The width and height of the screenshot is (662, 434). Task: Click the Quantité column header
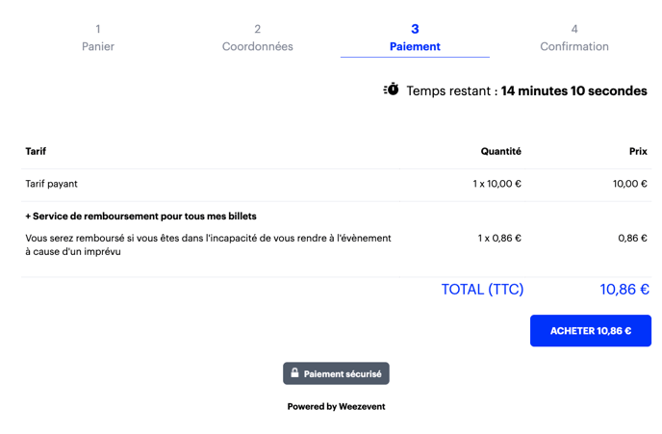click(x=500, y=151)
